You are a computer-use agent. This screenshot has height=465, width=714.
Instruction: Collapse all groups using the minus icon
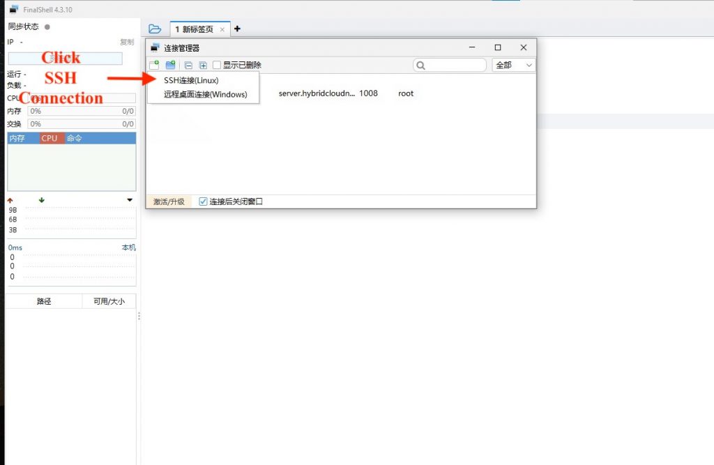point(188,64)
